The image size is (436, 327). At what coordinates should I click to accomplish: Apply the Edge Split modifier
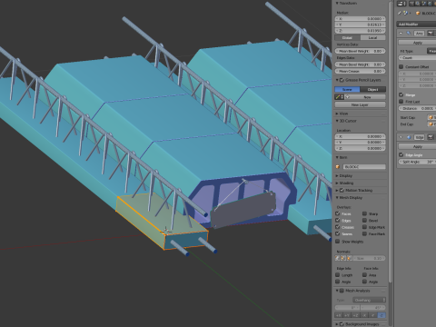[x=417, y=146]
